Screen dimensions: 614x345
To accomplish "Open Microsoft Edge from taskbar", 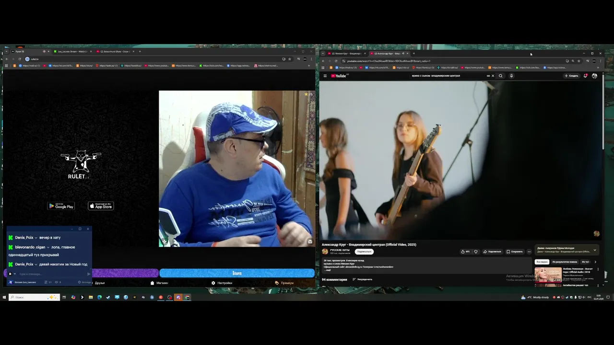I will point(99,297).
